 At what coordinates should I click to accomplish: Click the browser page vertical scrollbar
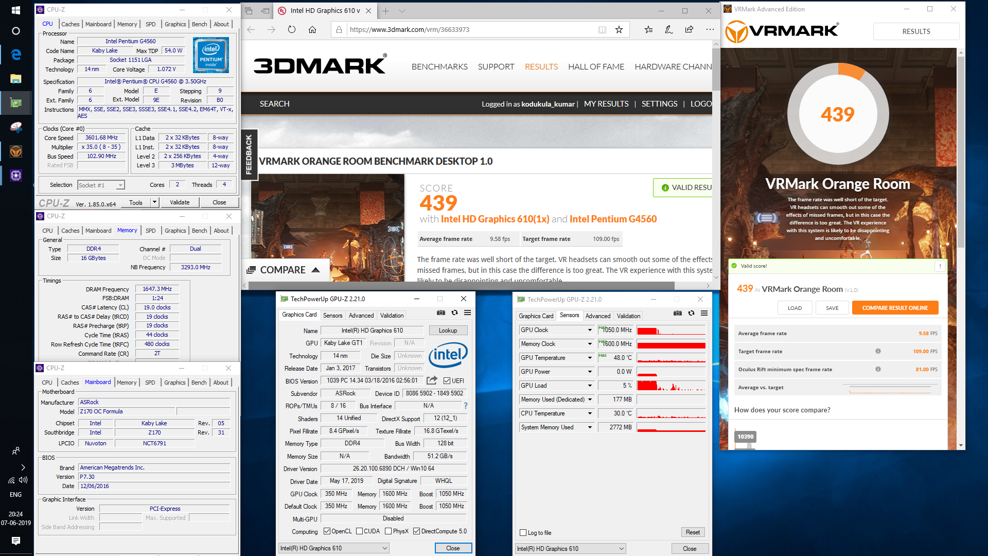point(716,69)
